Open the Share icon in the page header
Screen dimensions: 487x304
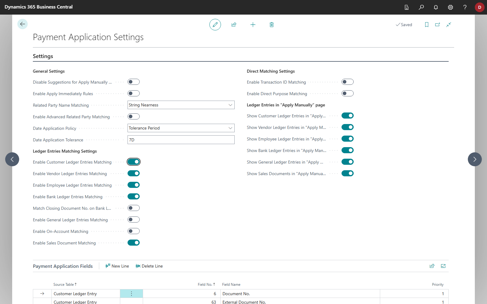point(234,25)
